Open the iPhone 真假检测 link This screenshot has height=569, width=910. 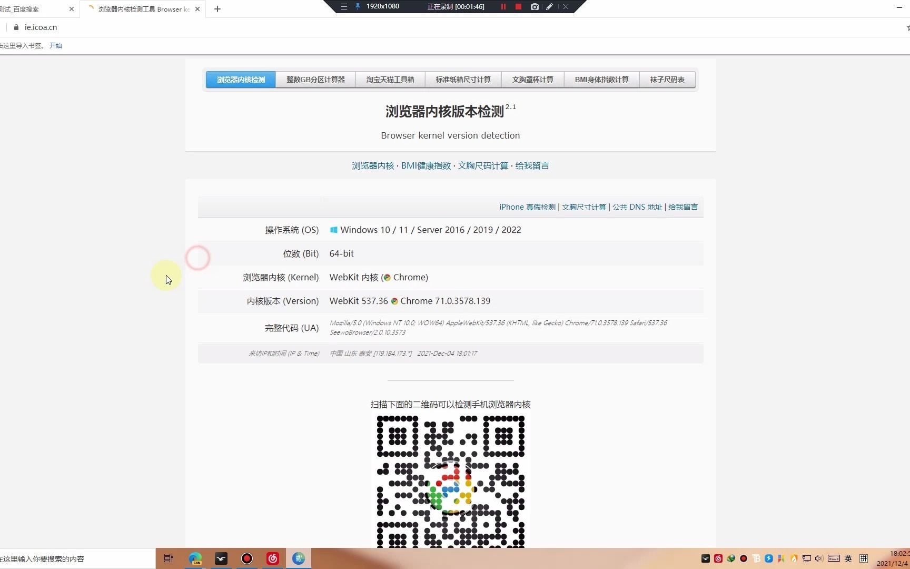pyautogui.click(x=527, y=207)
